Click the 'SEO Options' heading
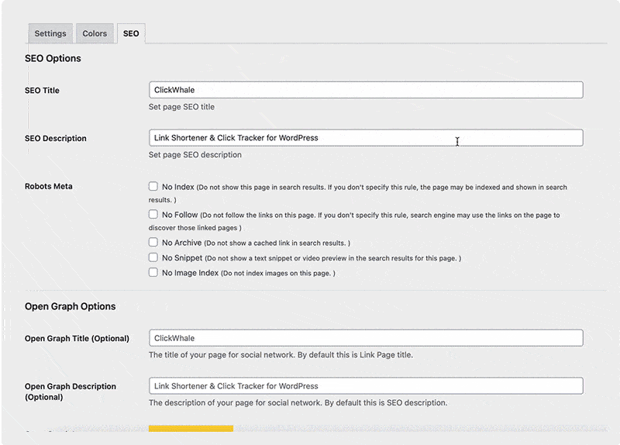This screenshot has width=620, height=445. point(53,59)
